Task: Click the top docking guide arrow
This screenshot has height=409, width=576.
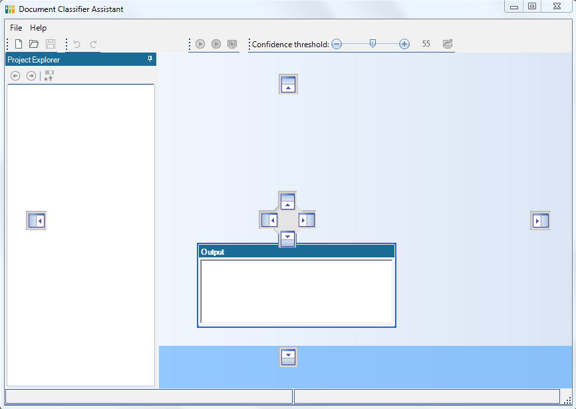Action: [x=288, y=84]
